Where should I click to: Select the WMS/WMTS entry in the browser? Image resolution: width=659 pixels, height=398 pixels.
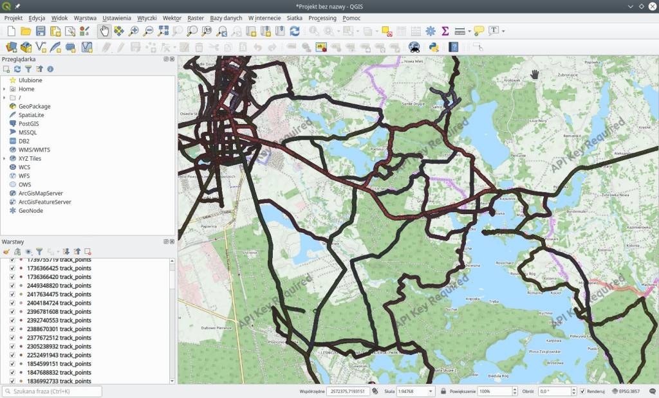coord(34,150)
